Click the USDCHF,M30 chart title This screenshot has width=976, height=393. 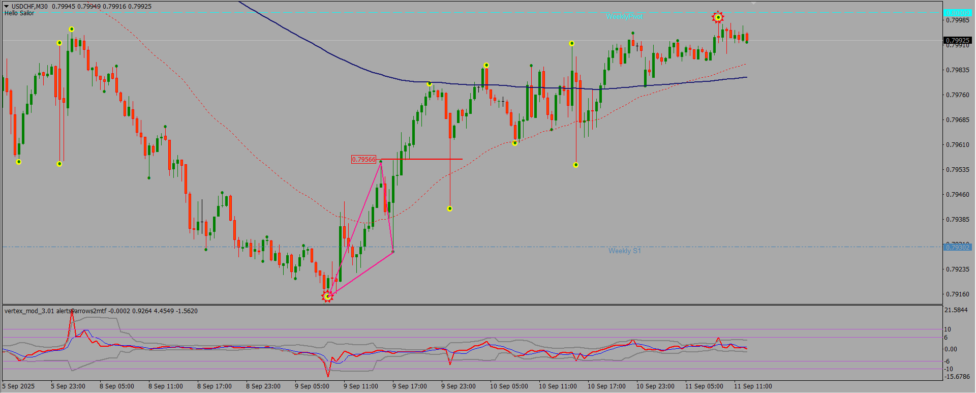(29, 7)
